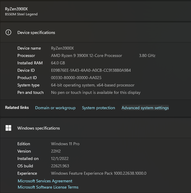Click the Windows logo icon

8,128
